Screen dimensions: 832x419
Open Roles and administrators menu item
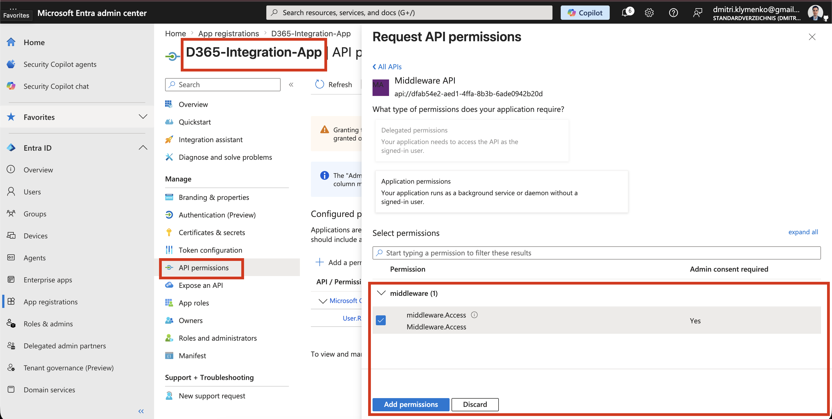coord(218,338)
